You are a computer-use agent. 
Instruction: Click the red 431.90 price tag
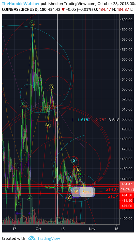click(127, 200)
